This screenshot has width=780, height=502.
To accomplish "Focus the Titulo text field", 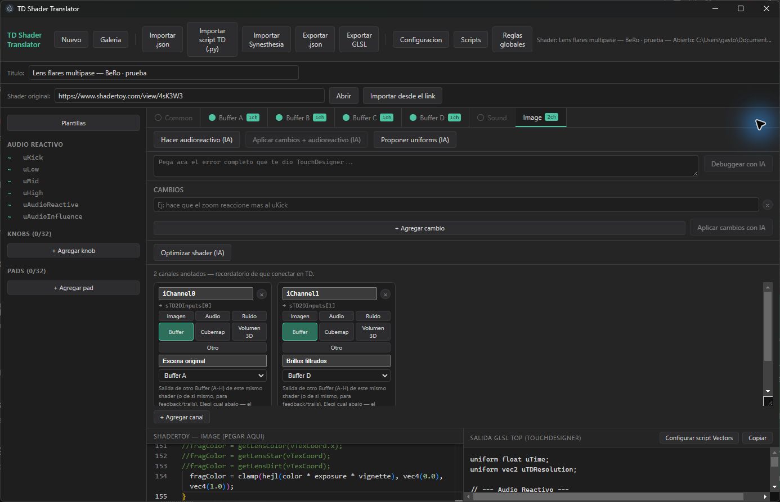I will point(164,73).
